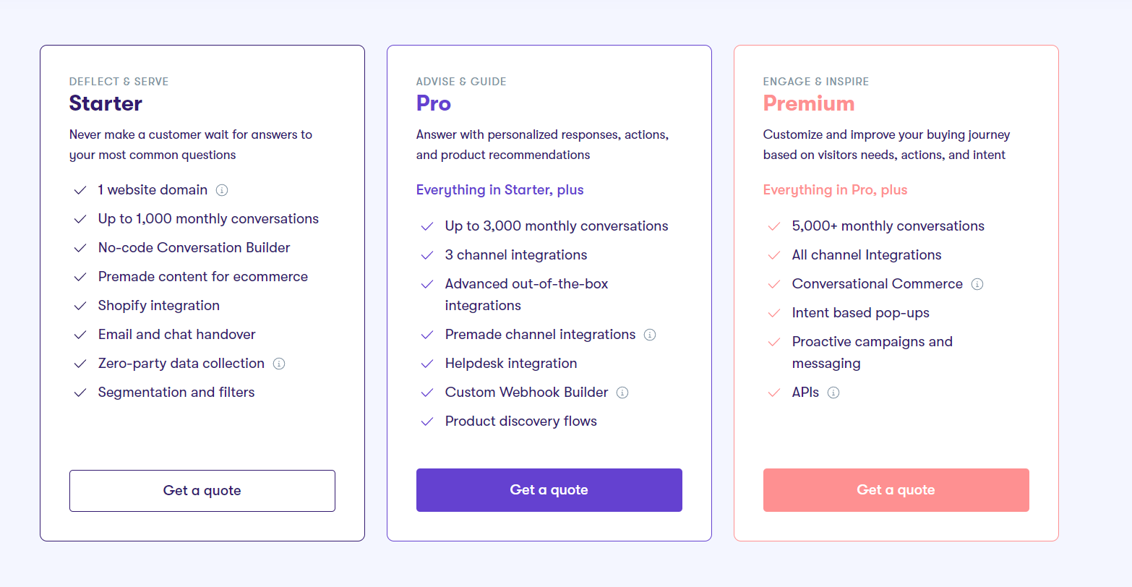The height and width of the screenshot is (587, 1132).
Task: Click pink checkmark beside Intent based pop-ups
Action: coord(774,313)
